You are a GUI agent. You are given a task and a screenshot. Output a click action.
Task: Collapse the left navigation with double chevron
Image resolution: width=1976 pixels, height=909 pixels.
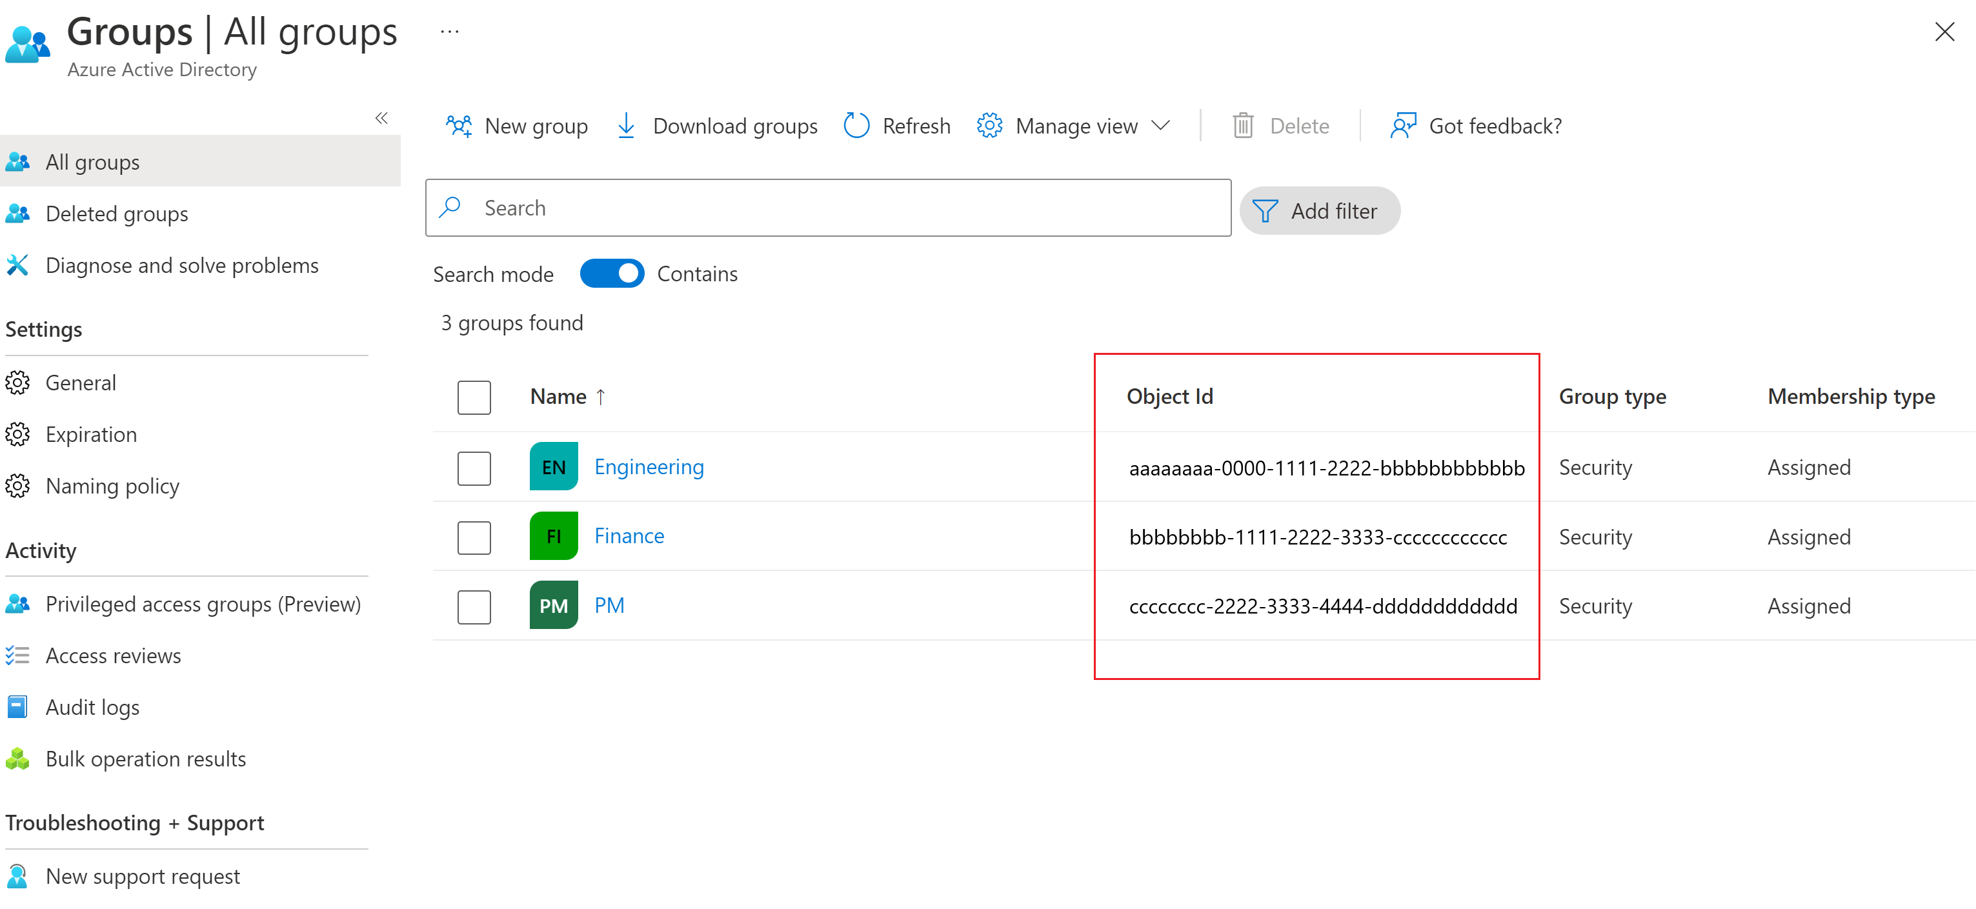coord(381,118)
